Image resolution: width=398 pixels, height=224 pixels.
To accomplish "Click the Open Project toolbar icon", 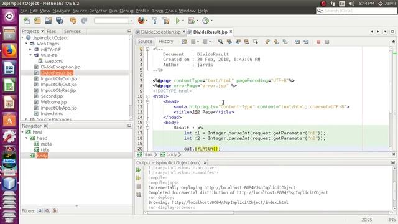I will pyautogui.click(x=49, y=21).
